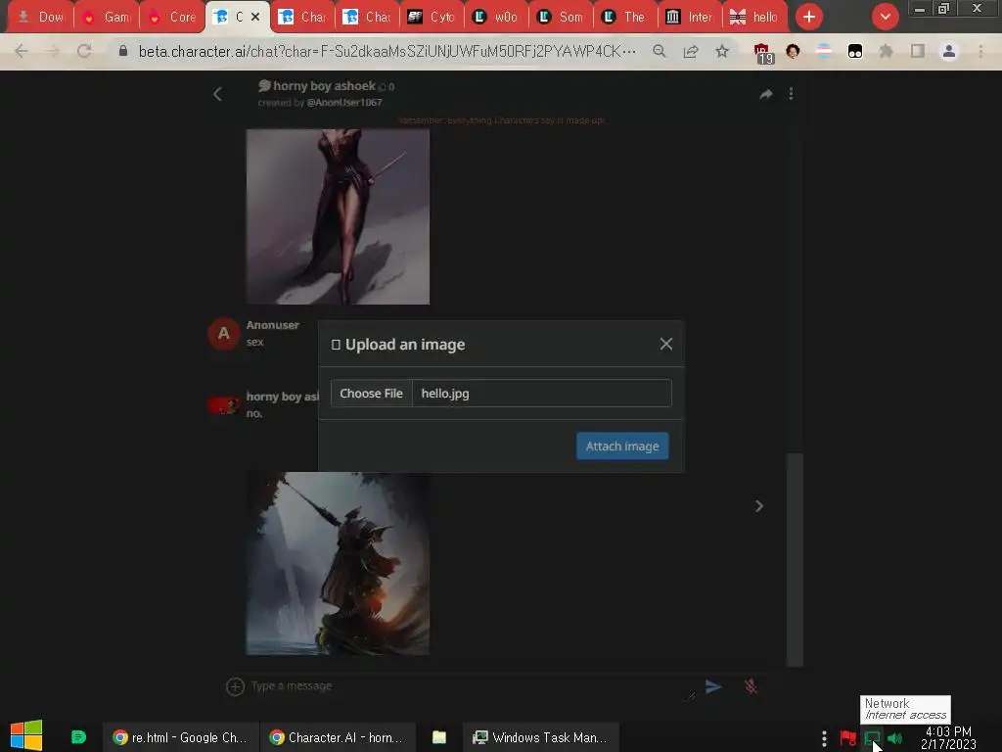The height and width of the screenshot is (752, 1002).
Task: Switch to Windows Task Manager taskbar window
Action: click(540, 738)
